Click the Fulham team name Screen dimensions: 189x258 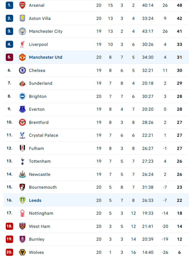coord(36,148)
